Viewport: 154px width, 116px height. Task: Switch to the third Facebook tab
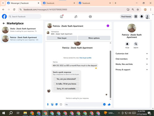[95, 3]
